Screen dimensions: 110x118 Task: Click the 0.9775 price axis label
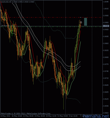click(106, 64)
